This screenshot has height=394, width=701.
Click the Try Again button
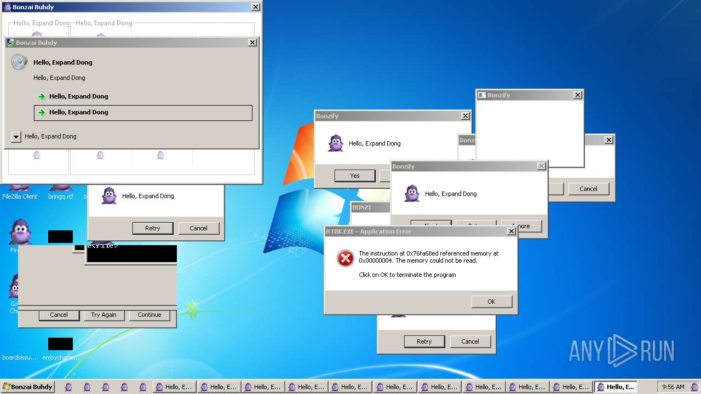click(x=104, y=315)
